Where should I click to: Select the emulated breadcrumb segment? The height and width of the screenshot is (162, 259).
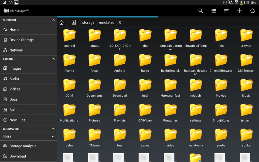(107, 22)
